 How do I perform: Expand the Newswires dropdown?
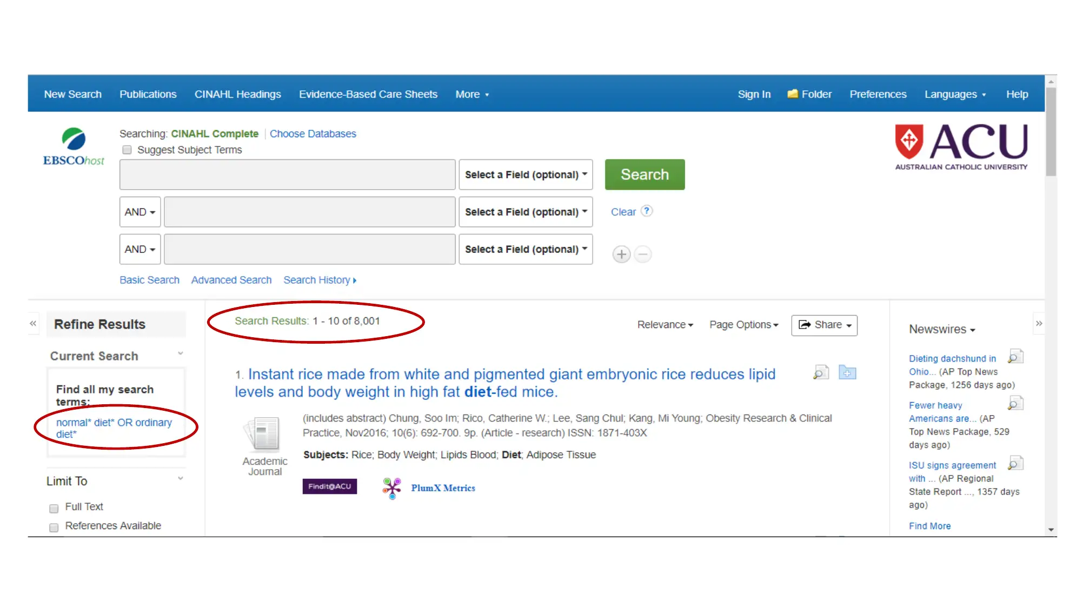click(x=942, y=329)
